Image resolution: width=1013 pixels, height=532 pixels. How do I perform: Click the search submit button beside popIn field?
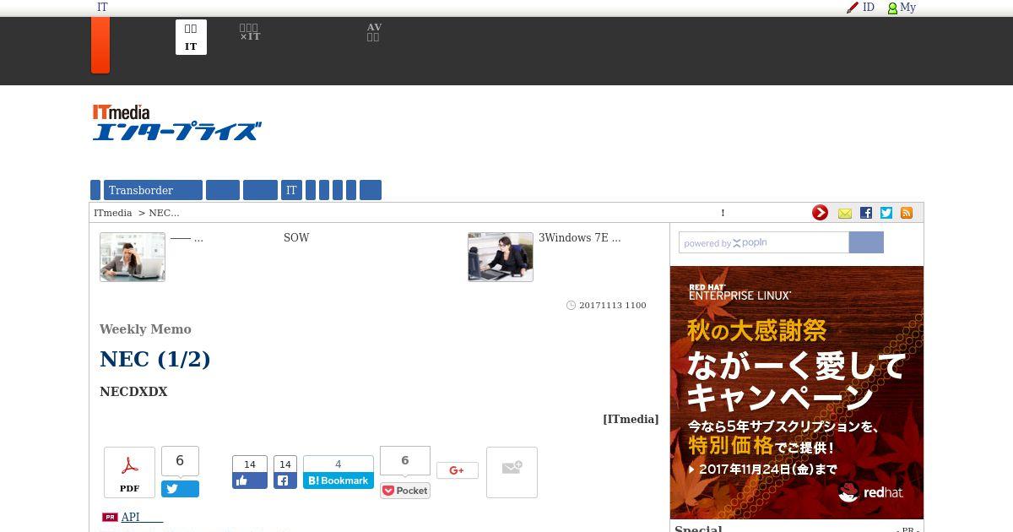point(866,242)
